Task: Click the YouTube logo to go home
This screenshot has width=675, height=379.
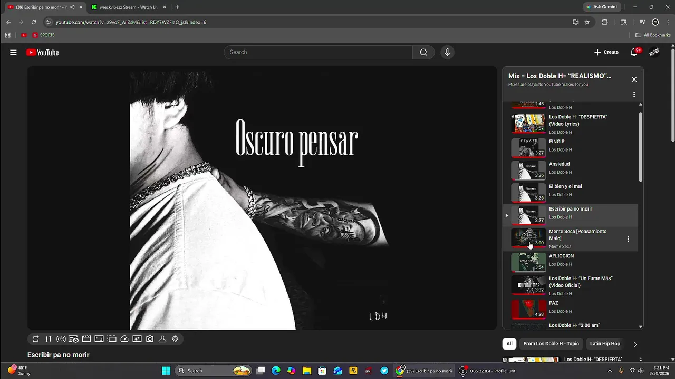Action: pos(42,52)
